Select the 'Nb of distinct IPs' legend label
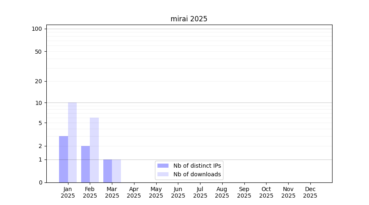This screenshot has height=205, width=369. point(197,166)
